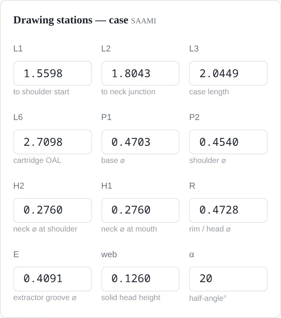Click the H1 neck at mouth input
281x318 pixels.
click(x=140, y=210)
